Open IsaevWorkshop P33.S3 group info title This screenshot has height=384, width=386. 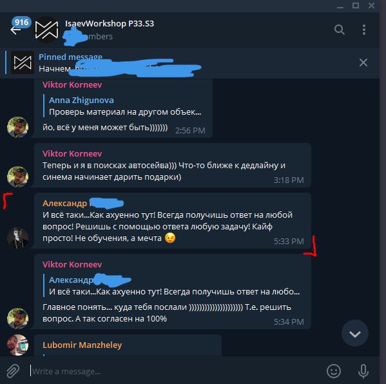click(x=110, y=24)
